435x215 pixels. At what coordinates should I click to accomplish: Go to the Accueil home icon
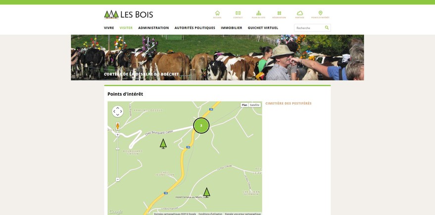coord(217,14)
